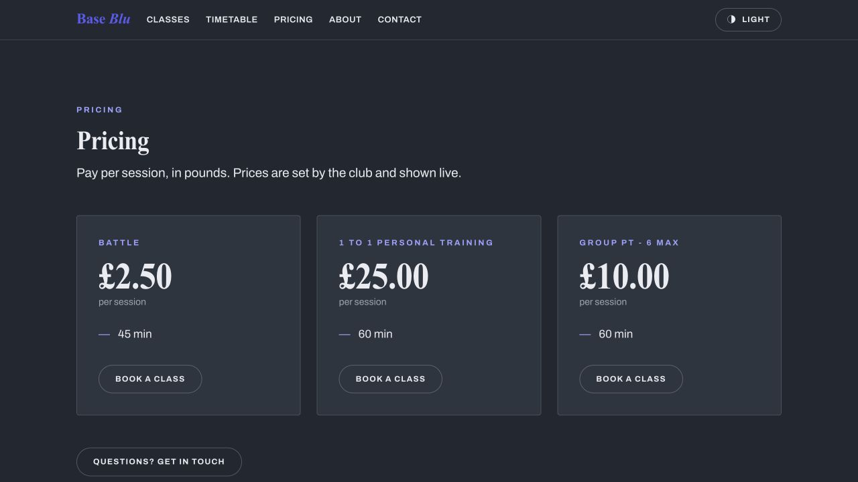
Task: Click the Group PT - 6 Max label
Action: pyautogui.click(x=629, y=242)
